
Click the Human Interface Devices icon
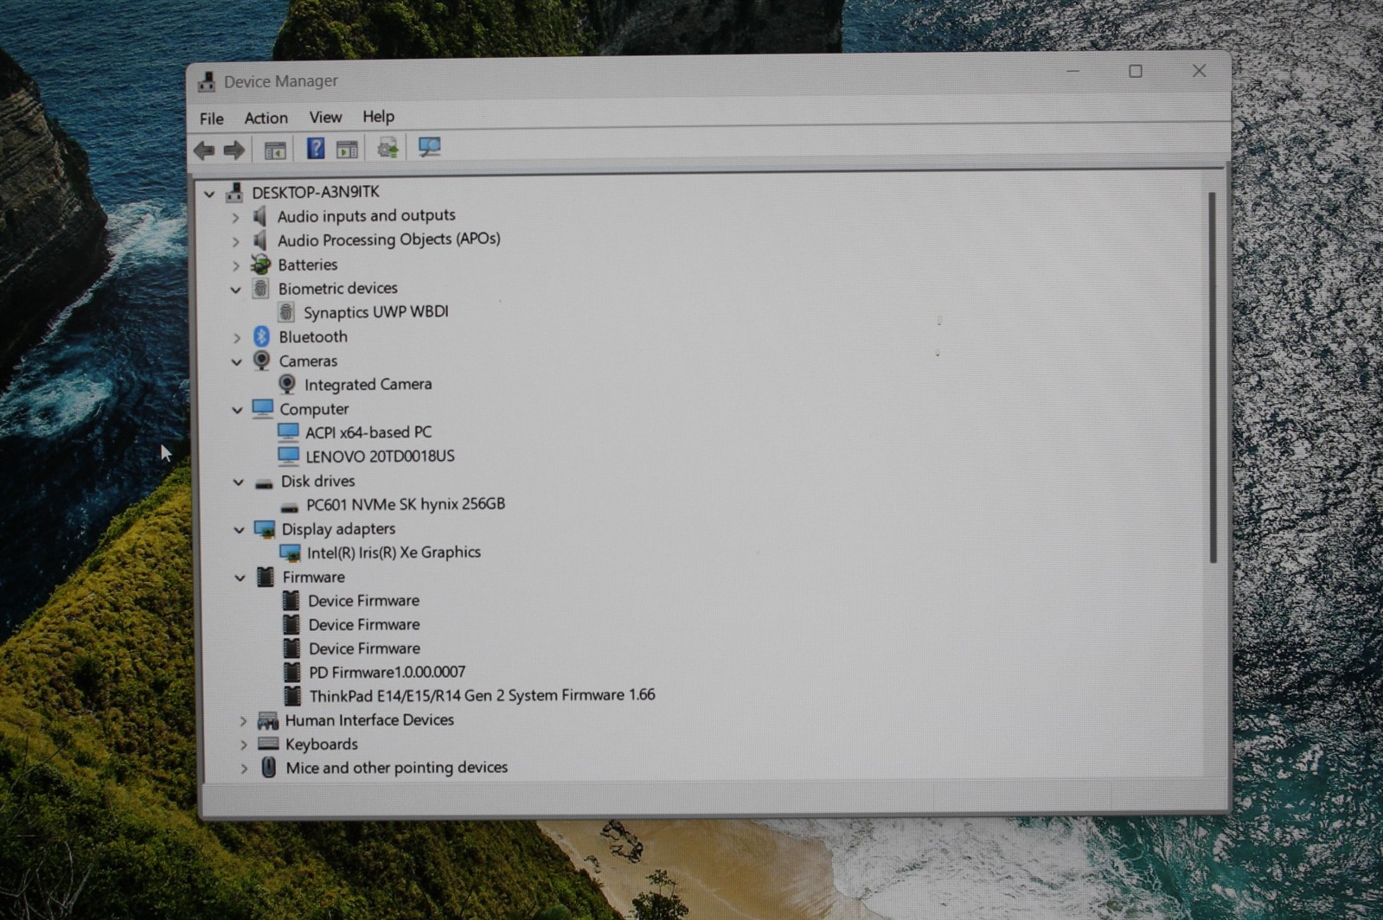pos(268,720)
